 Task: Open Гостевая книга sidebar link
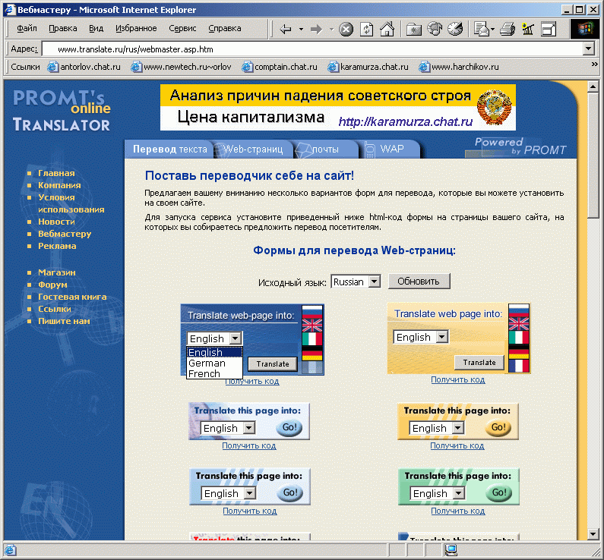click(72, 297)
